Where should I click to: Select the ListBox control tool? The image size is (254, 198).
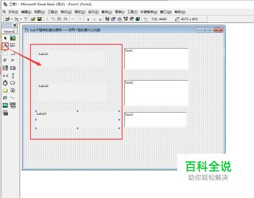coord(13,68)
